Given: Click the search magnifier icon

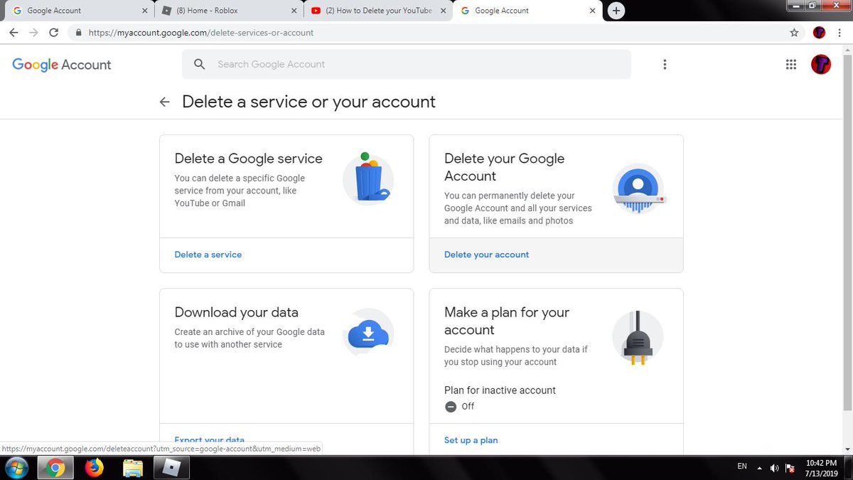Looking at the screenshot, I should pyautogui.click(x=200, y=64).
